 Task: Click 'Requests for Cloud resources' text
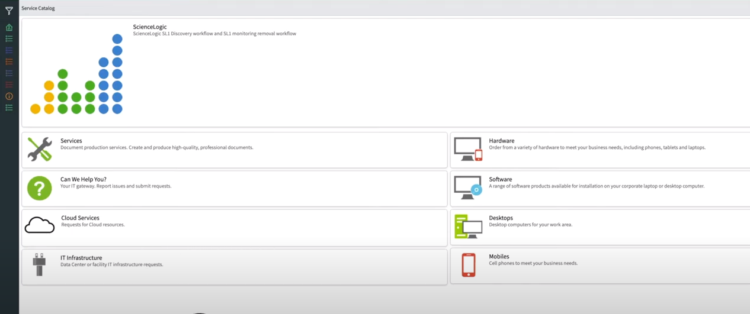[93, 225]
